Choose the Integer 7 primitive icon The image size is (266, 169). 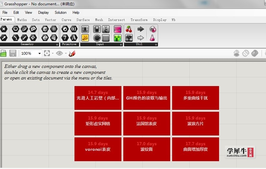point(65,38)
